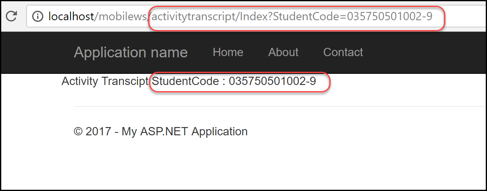487x191 pixels.
Task: Select the About navigation item
Action: 283,52
